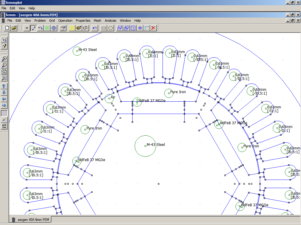This screenshot has width=301, height=225.
Task: Click the zoom out magnifier
Action: point(4,65)
